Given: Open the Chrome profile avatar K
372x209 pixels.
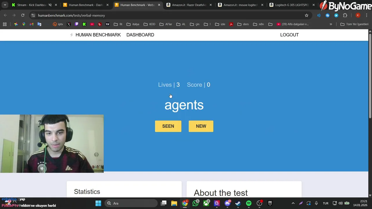Looking at the screenshot, I should [358, 15].
